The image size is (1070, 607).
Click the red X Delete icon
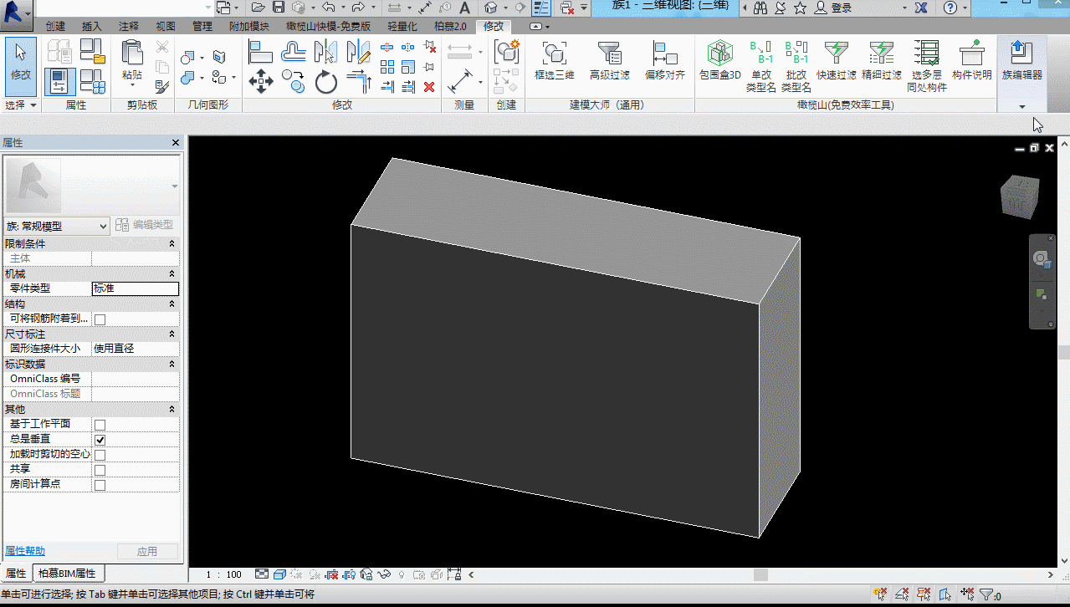point(429,86)
